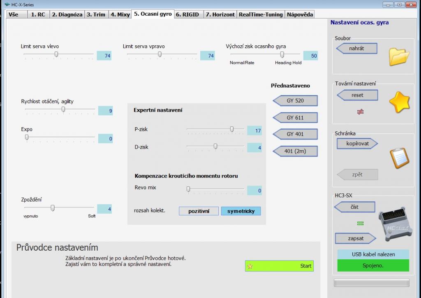Select the pozitivní collective range option

click(x=199, y=211)
